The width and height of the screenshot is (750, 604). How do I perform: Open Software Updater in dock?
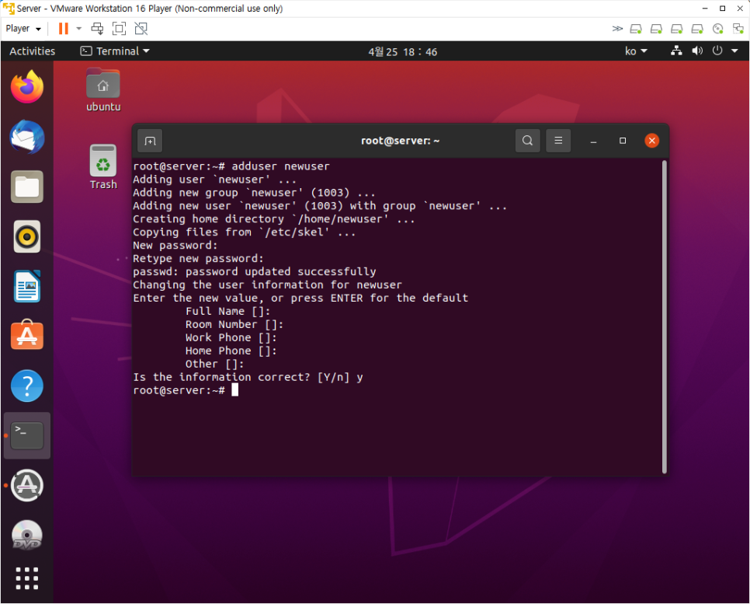27,485
